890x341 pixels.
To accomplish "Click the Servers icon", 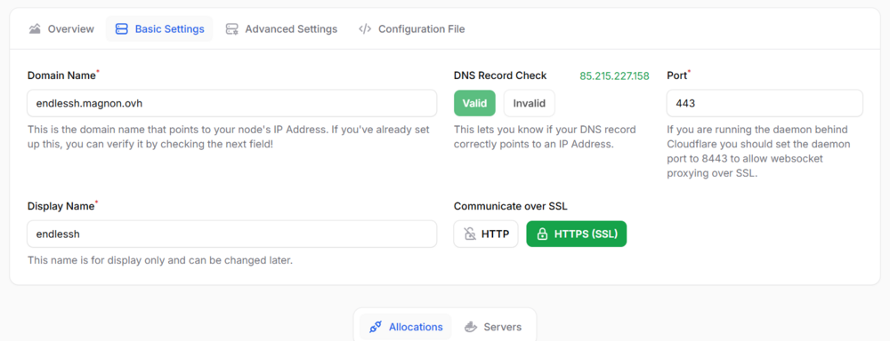I will (470, 327).
